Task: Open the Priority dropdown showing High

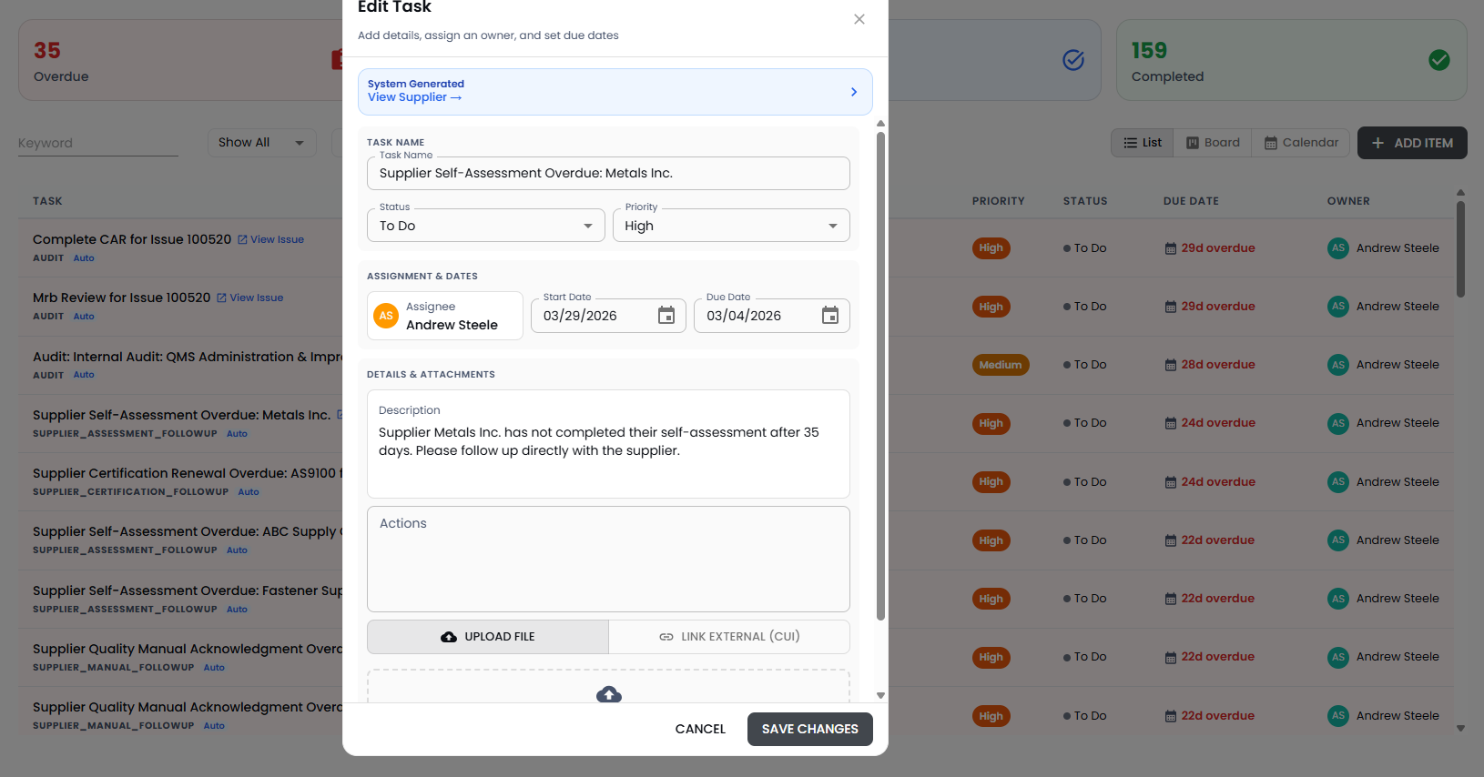Action: click(731, 226)
